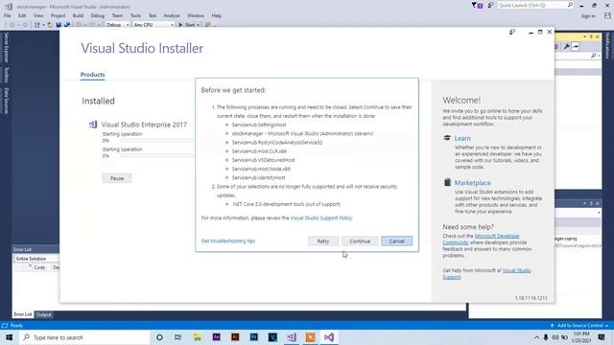The width and height of the screenshot is (614, 345).
Task: Click the Code column header in Error List
Action: click(x=39, y=267)
